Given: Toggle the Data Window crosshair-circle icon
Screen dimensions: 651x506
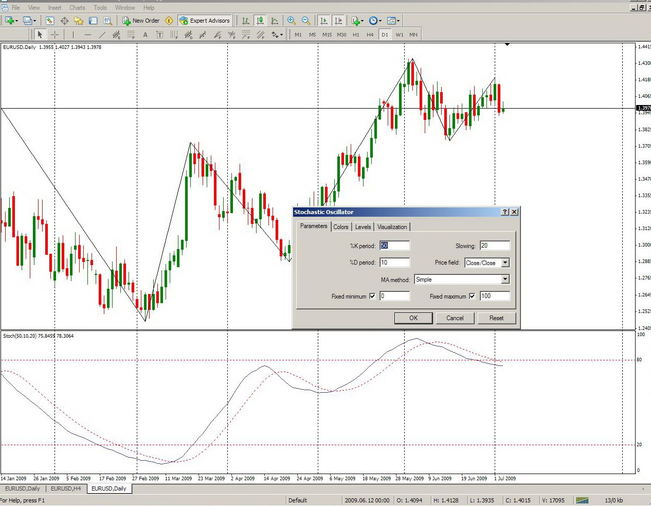Looking at the screenshot, I should click(64, 21).
